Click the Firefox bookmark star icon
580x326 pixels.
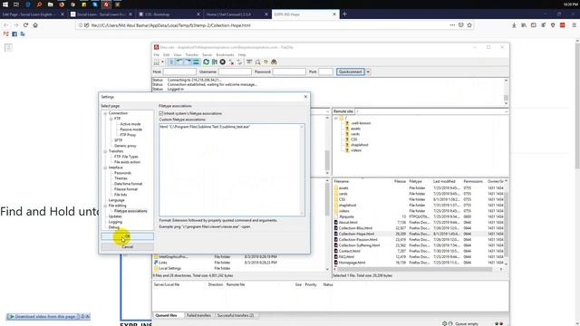(x=469, y=25)
